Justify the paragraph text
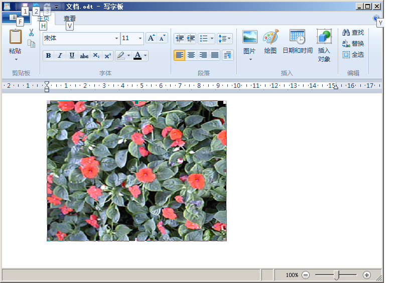This screenshot has width=411, height=283. [x=215, y=55]
